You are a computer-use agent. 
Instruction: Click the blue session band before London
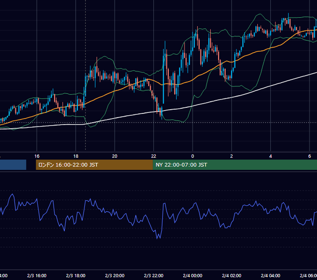tap(13, 165)
